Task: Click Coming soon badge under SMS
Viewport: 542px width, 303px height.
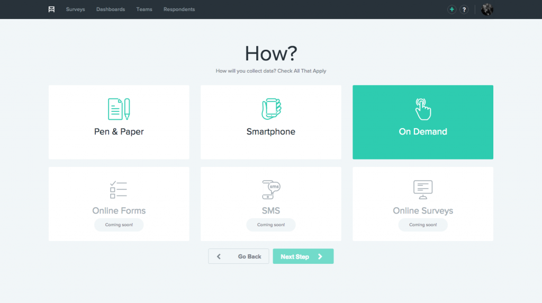Action: 271,225
